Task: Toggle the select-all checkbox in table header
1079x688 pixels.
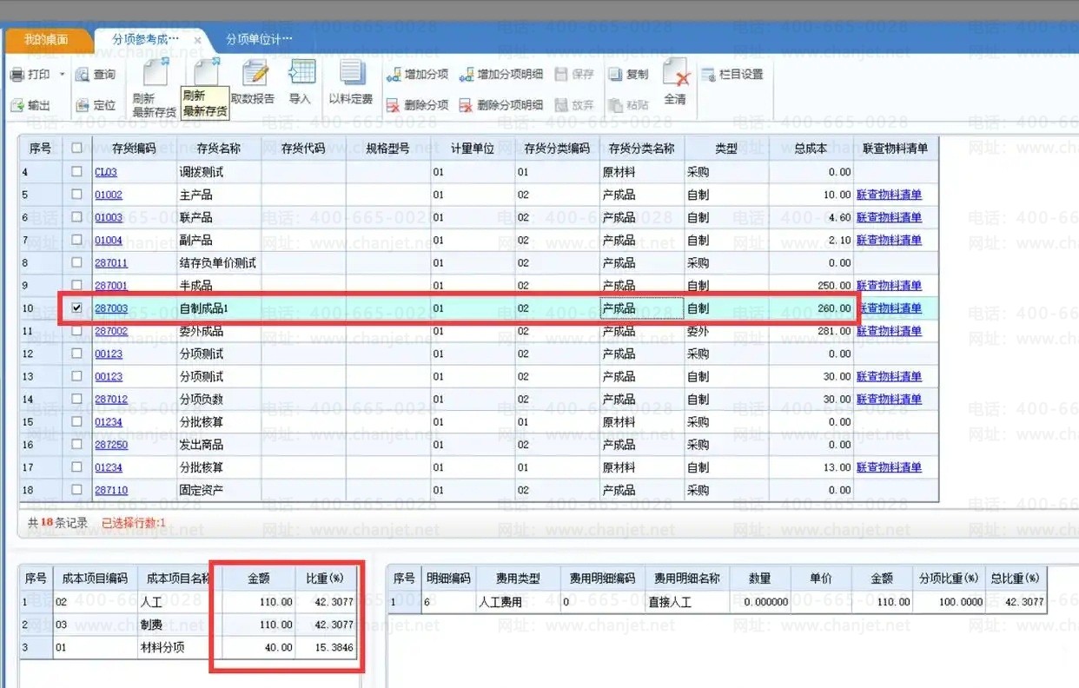Action: (x=76, y=149)
